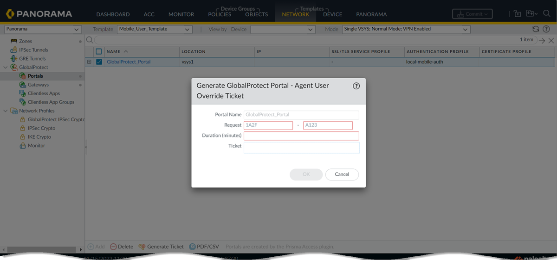Clear the filter with the X icon
The image size is (557, 260).
551,41
